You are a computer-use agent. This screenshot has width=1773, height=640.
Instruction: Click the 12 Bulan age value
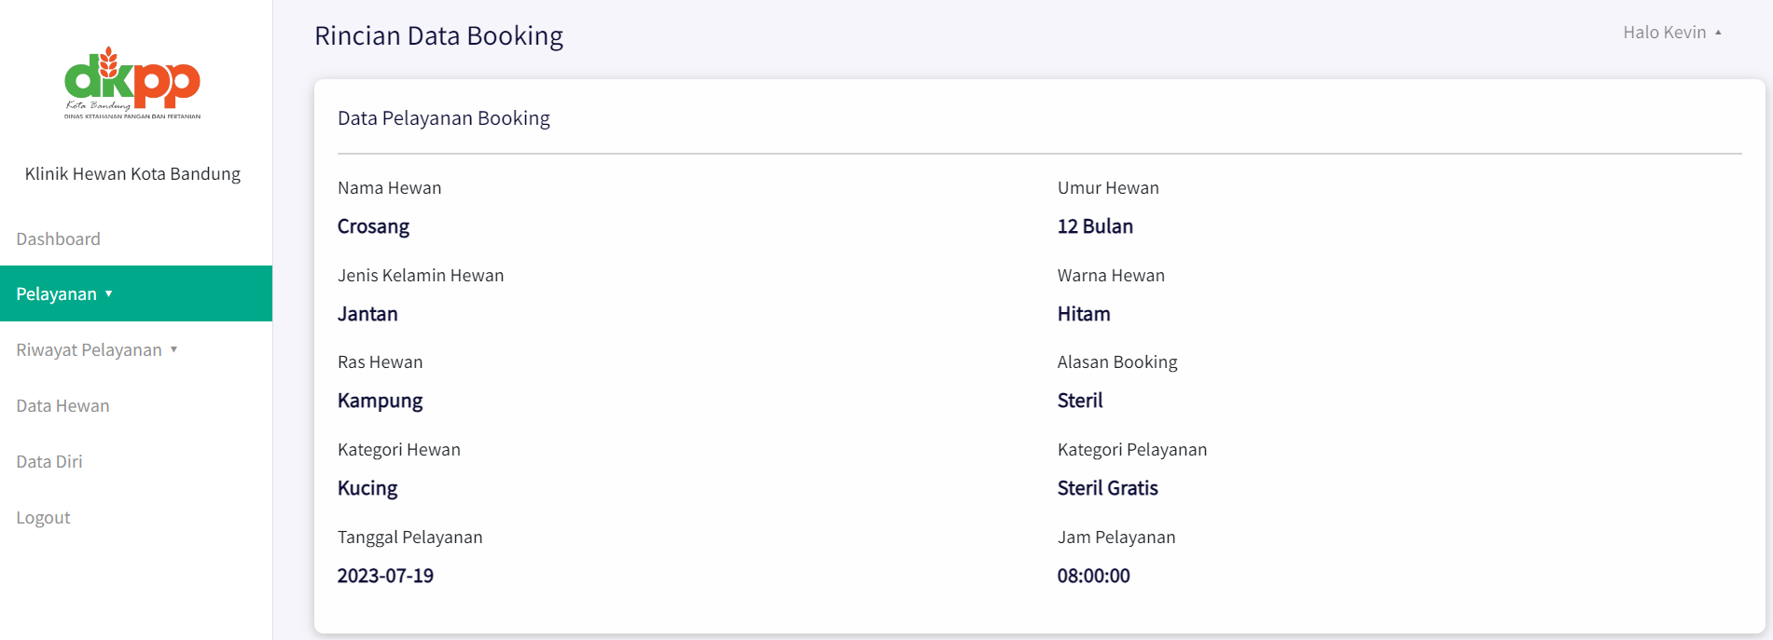(1095, 226)
